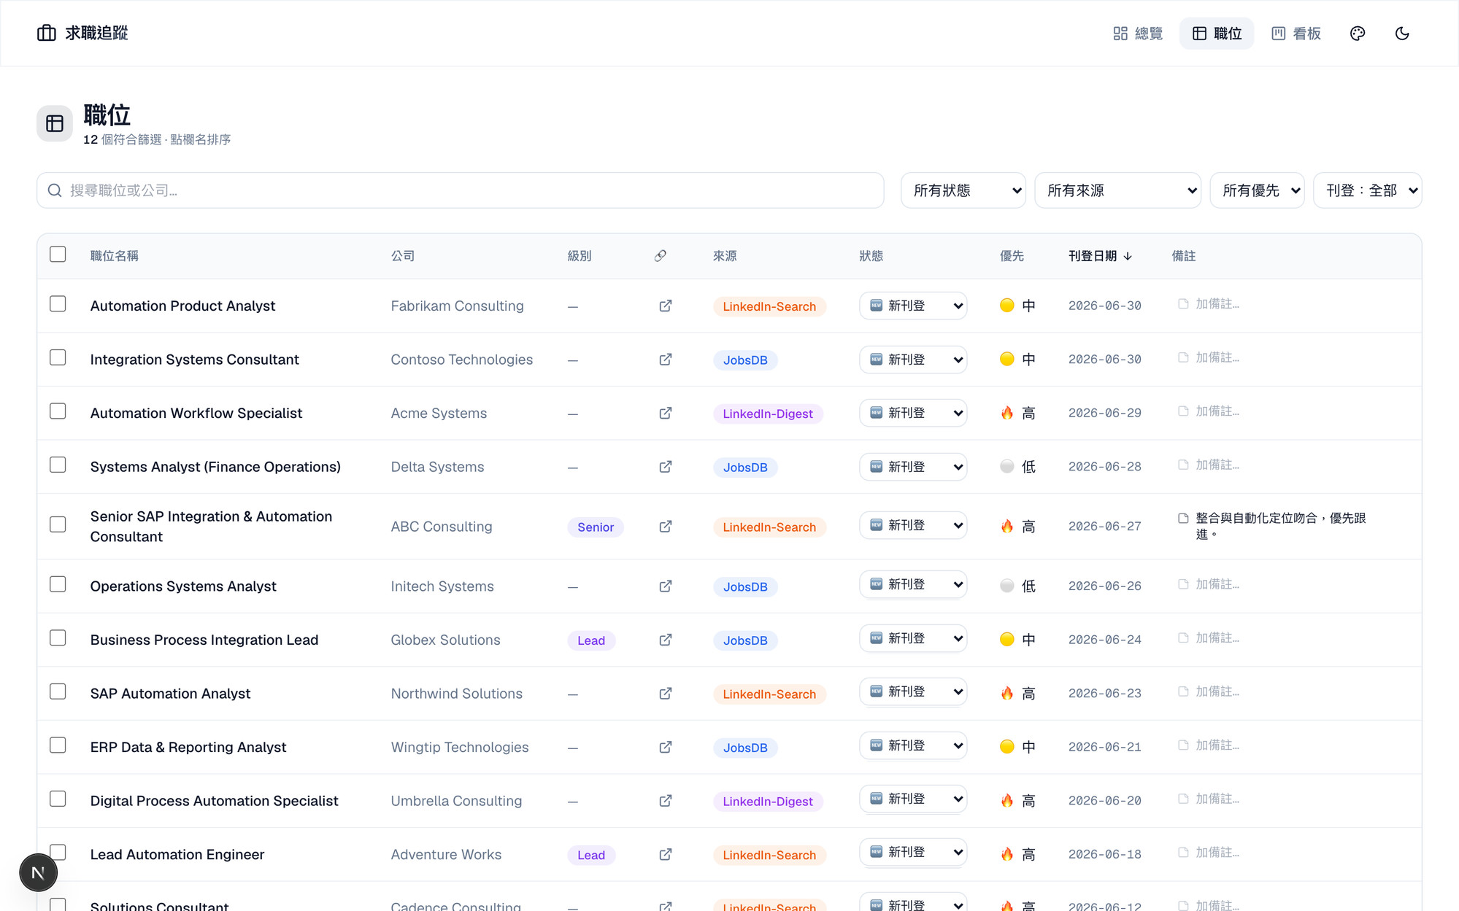The image size is (1459, 911).
Task: Click the Lead badge for Globex Solutions
Action: [x=591, y=640]
